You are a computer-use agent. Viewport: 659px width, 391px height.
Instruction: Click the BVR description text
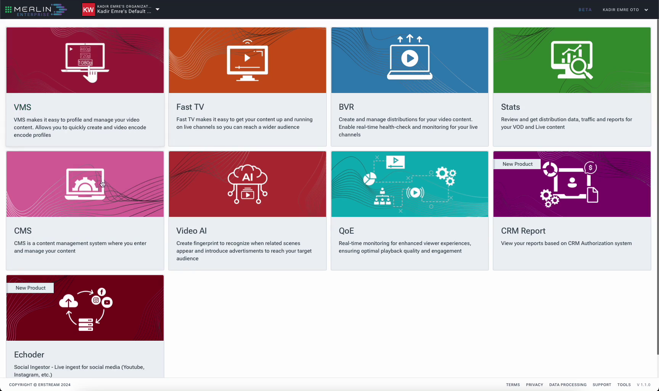408,127
